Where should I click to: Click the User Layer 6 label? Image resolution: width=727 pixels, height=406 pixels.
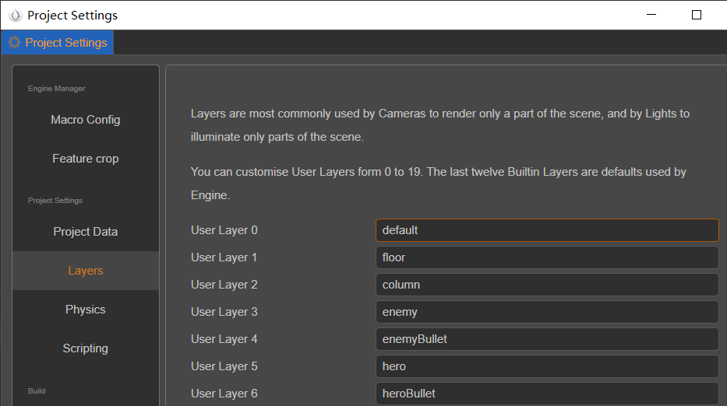point(224,394)
